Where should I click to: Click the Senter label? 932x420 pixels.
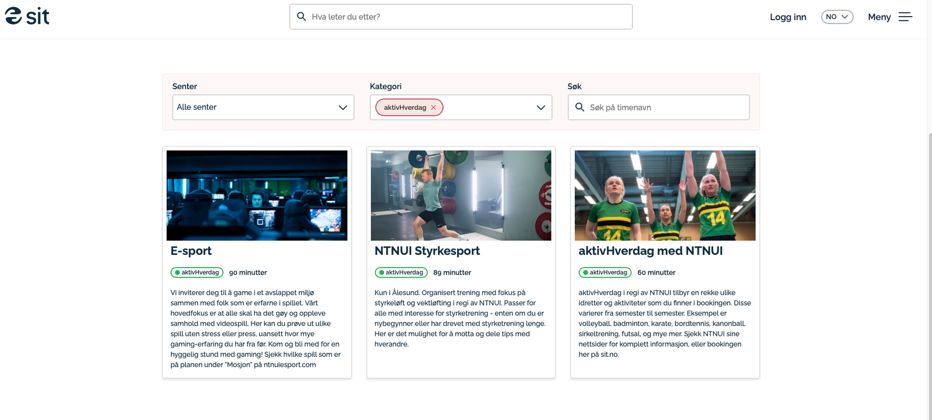[x=184, y=86]
